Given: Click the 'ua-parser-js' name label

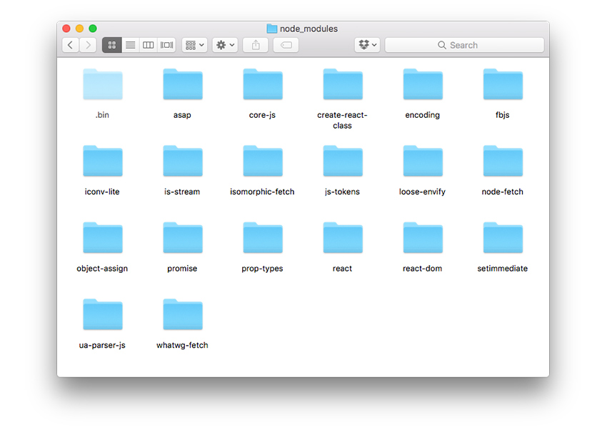Looking at the screenshot, I should (102, 345).
